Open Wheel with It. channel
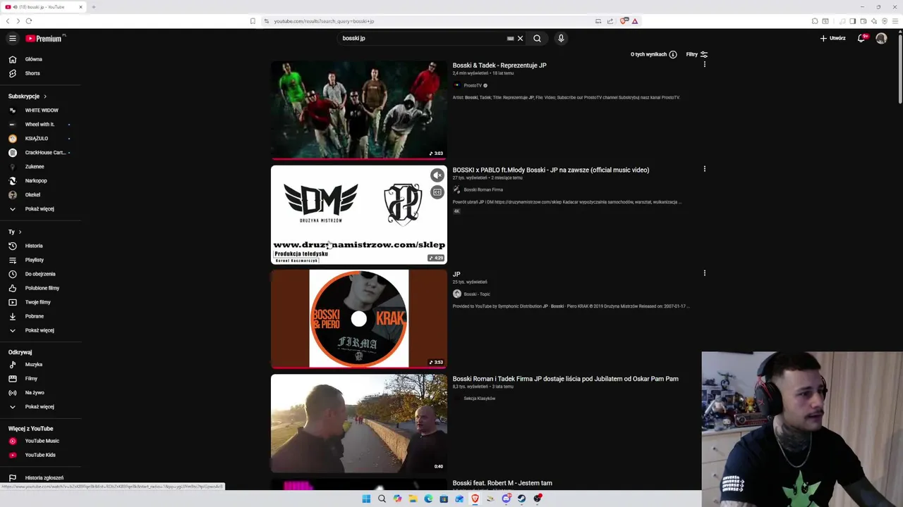 (x=40, y=125)
